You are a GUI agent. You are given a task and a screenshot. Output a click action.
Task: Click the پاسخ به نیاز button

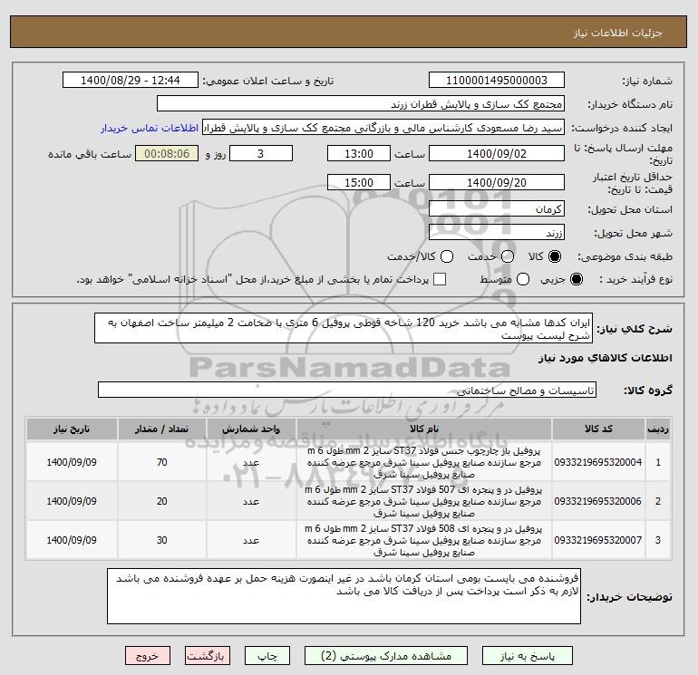pyautogui.click(x=528, y=656)
